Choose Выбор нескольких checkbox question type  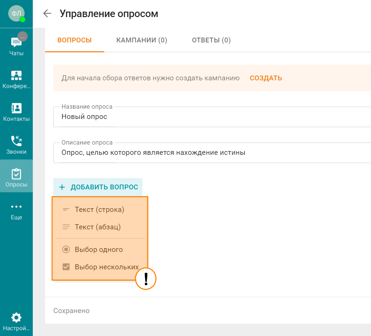(x=100, y=267)
